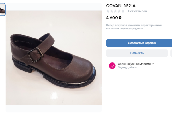
Task: Rate the product two stars
Action: [x=112, y=11]
